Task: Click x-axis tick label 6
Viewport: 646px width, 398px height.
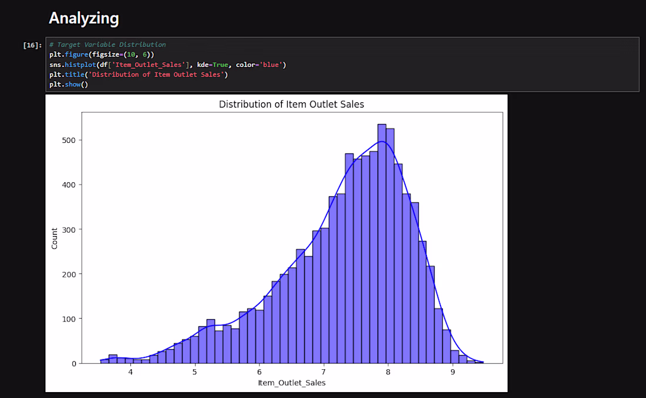Action: coord(259,372)
